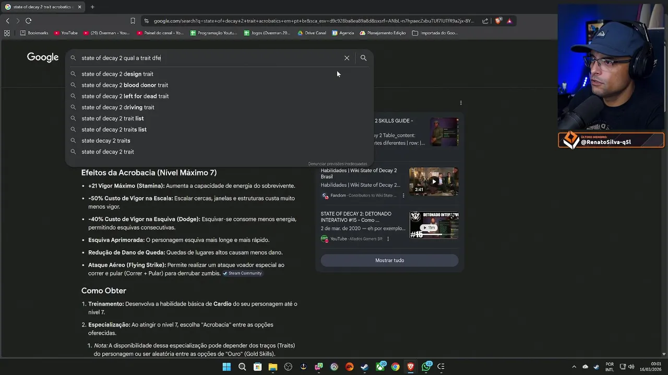Open the Microsoft Store taskbar icon
Image resolution: width=668 pixels, height=375 pixels.
click(257, 367)
